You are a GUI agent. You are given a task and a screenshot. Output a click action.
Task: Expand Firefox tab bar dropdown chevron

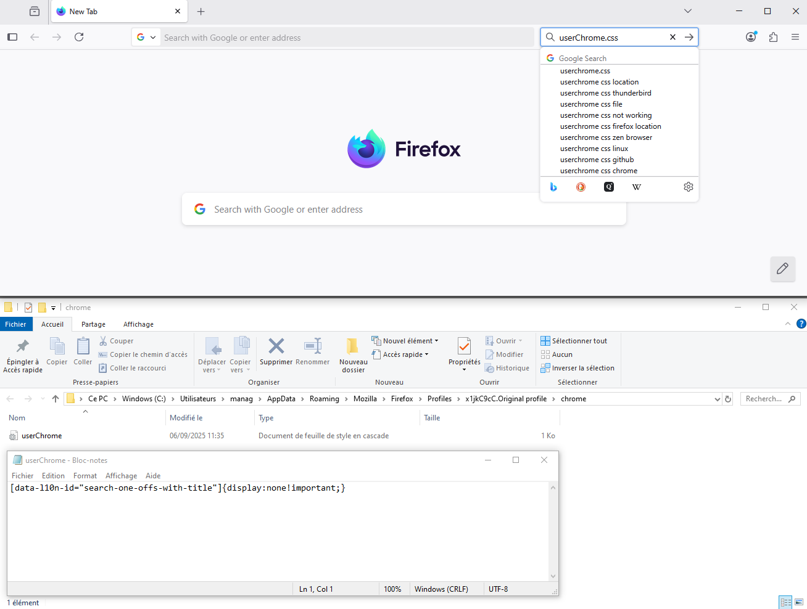tap(688, 11)
